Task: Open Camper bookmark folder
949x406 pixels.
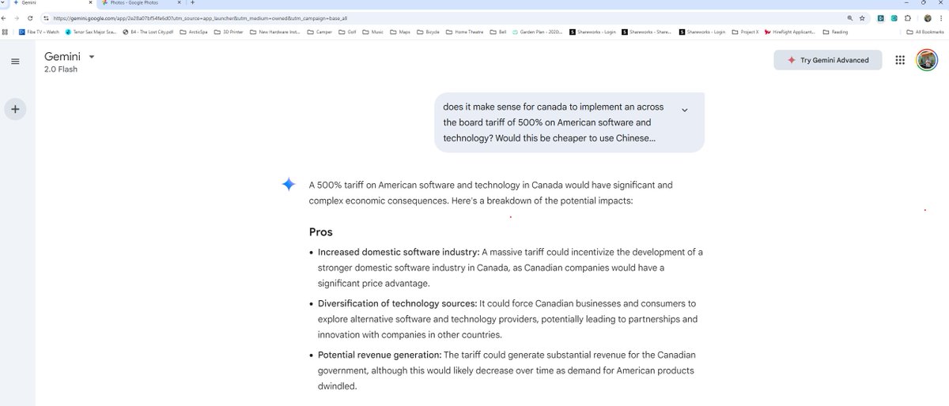Action: (x=319, y=32)
